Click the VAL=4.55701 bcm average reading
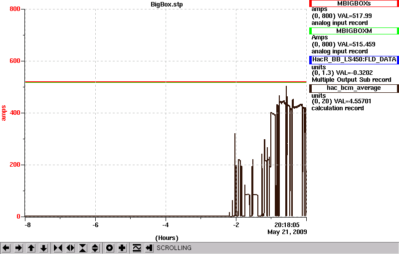Viewport: 399px width, 254px height. (353, 101)
